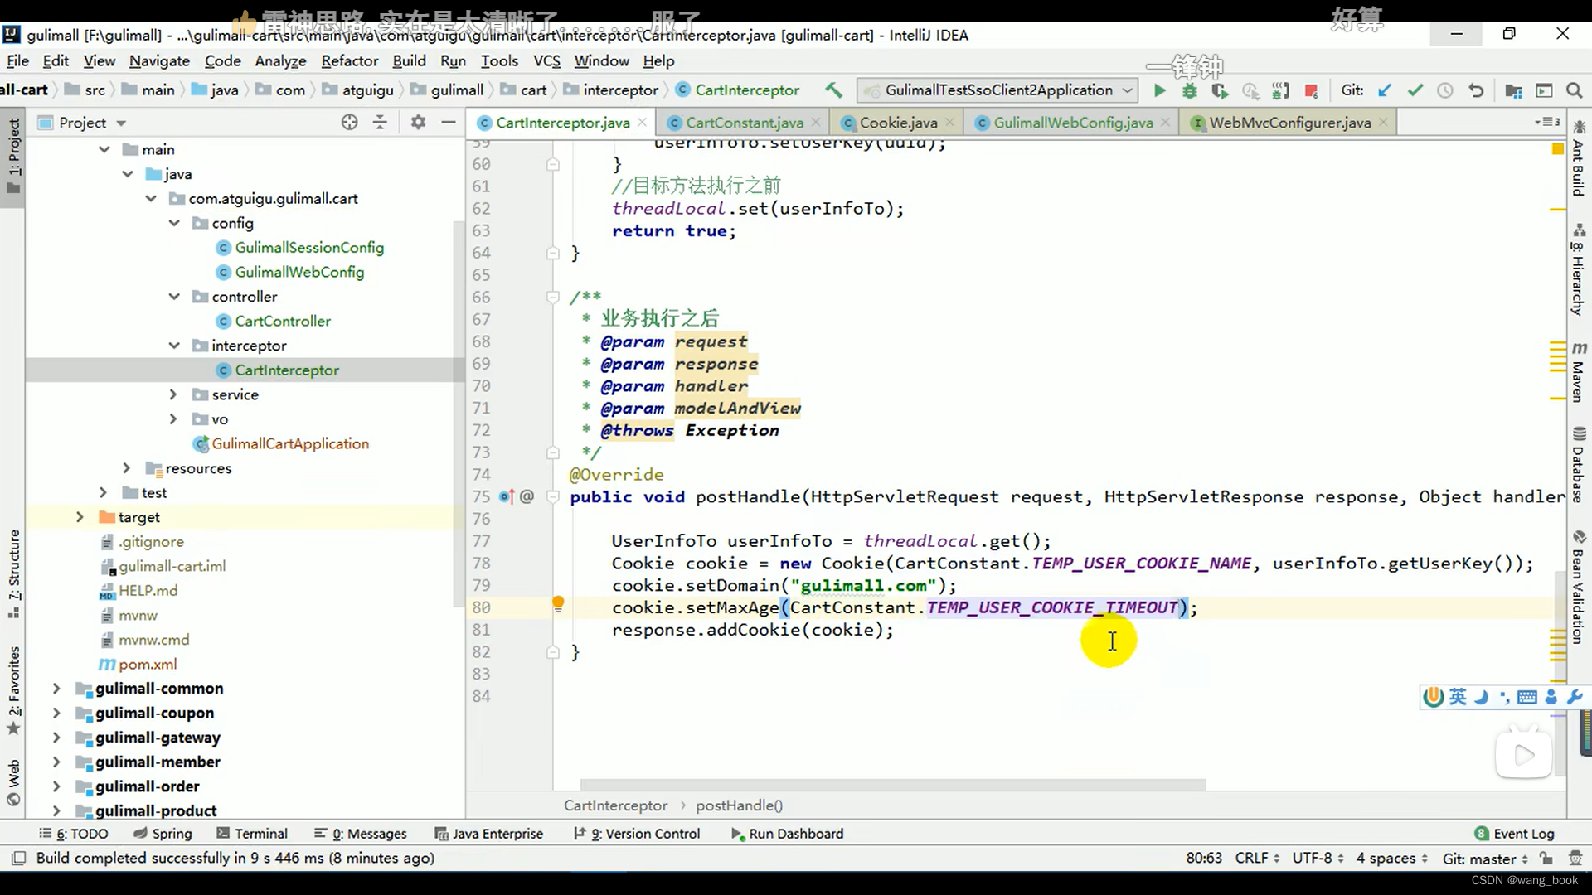1592x895 pixels.
Task: Click the Build project hammer icon
Action: tap(834, 89)
